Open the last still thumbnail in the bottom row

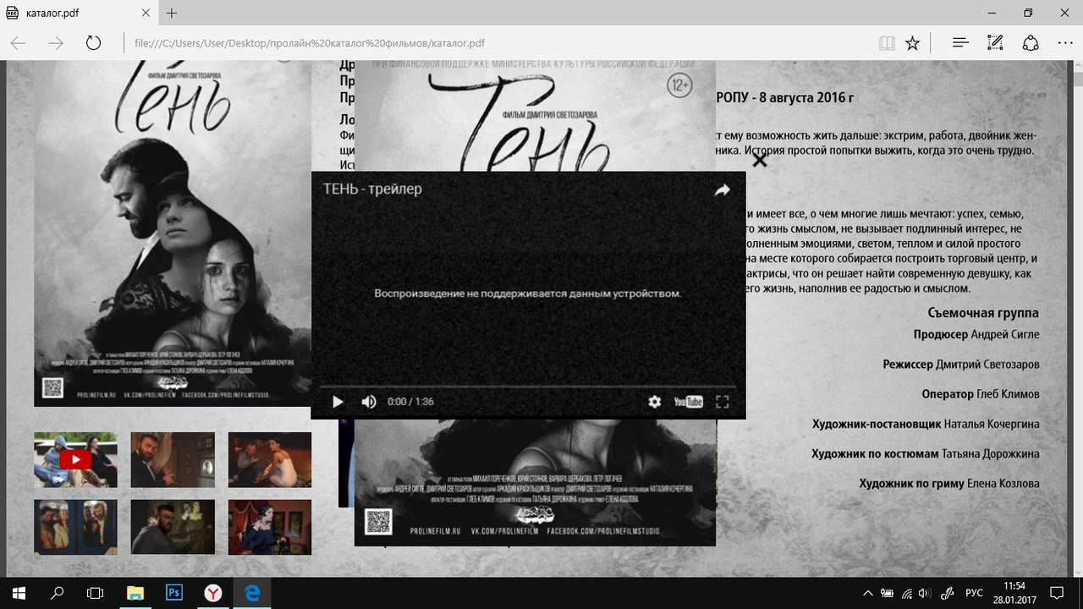270,527
